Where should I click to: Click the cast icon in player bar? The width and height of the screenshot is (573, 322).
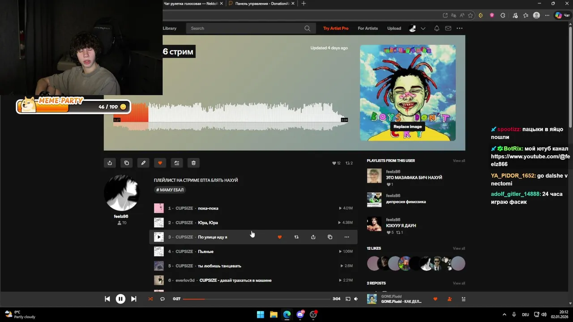(x=348, y=299)
